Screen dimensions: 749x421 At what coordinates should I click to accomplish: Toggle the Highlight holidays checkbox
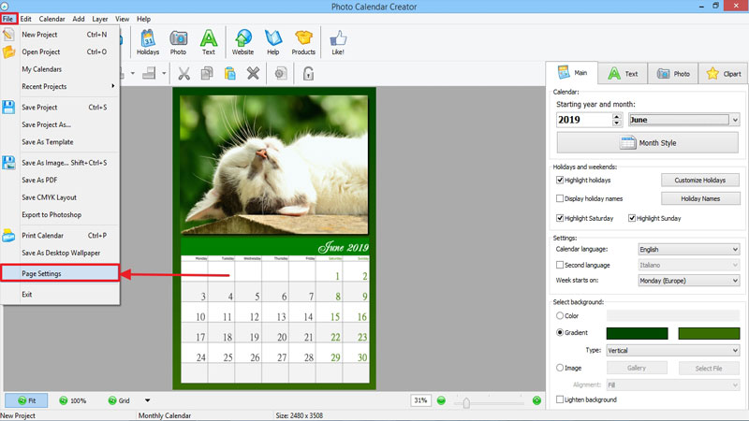coord(560,180)
